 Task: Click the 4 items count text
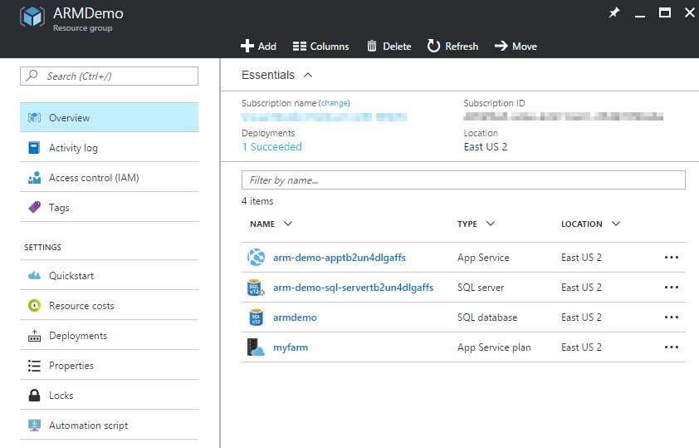tap(257, 201)
